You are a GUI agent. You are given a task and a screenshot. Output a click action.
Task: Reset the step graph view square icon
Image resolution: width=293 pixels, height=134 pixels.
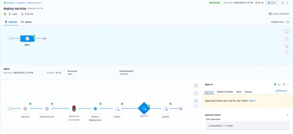click(x=196, y=93)
